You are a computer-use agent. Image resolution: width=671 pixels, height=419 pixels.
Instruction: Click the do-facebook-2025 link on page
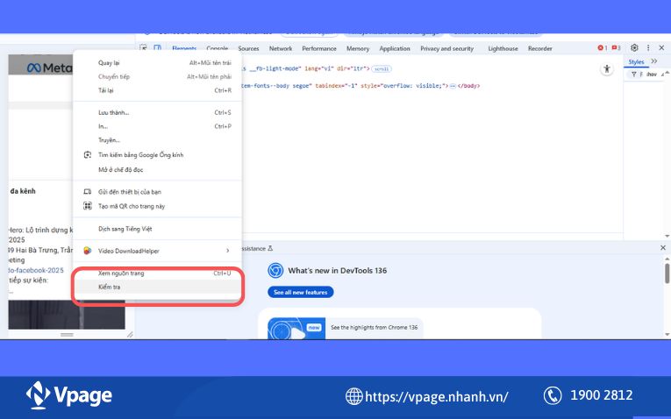[36, 270]
